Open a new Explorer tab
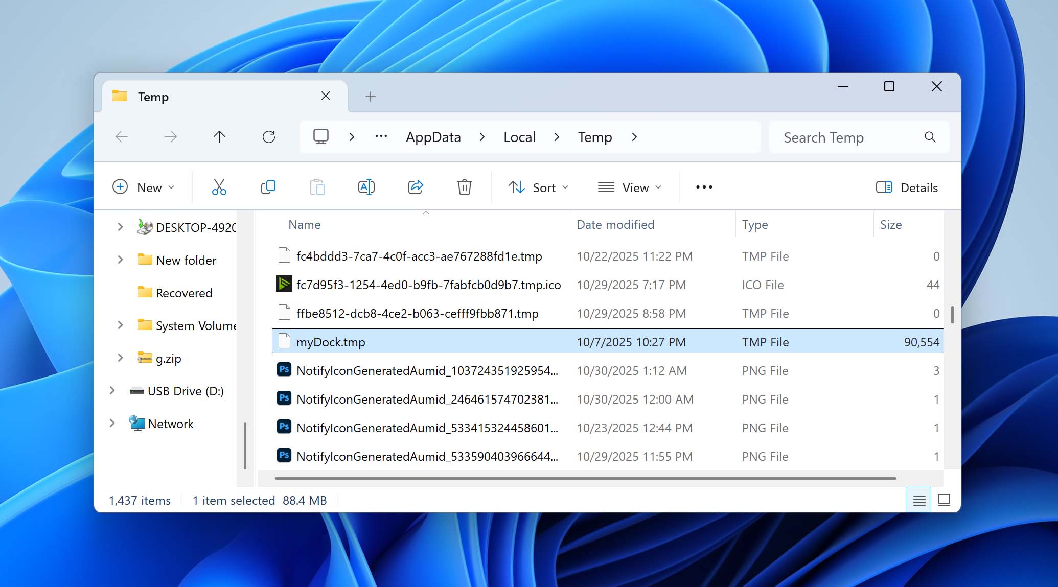 coord(371,96)
